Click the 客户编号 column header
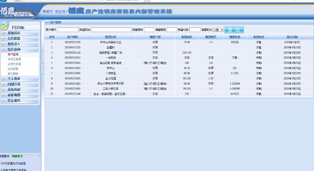This screenshot has width=314, height=171. (x=73, y=37)
